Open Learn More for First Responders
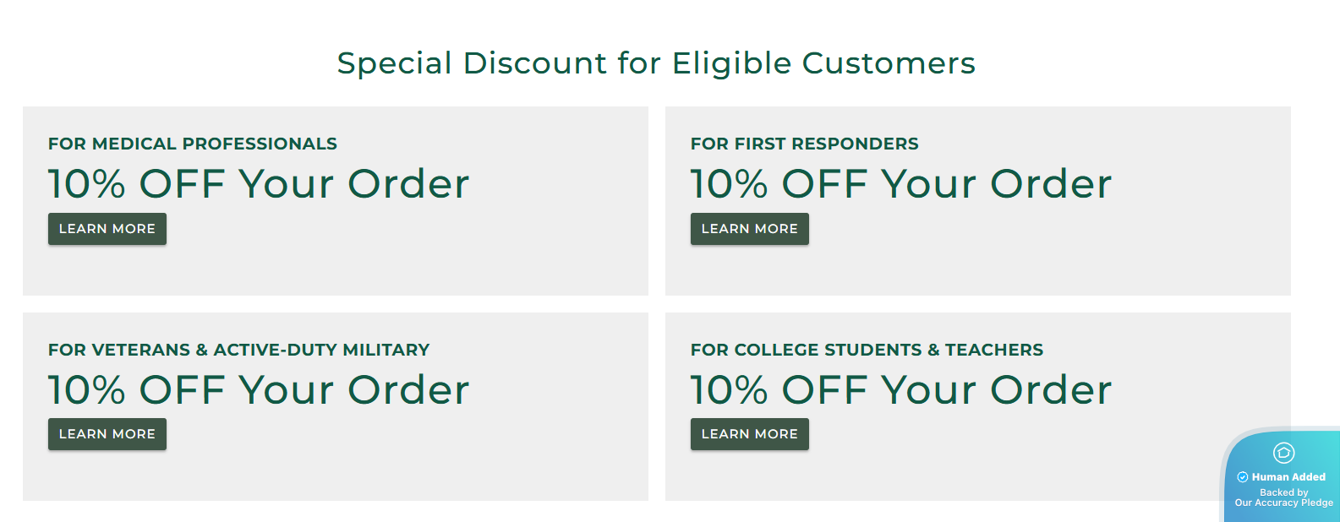 coord(750,229)
